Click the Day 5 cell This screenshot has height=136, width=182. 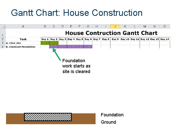(x=80, y=39)
